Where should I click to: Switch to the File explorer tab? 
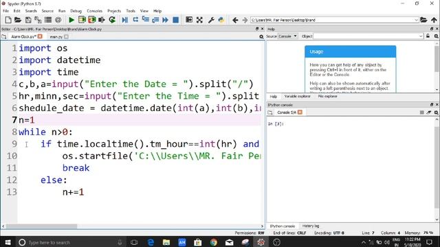pos(327,96)
